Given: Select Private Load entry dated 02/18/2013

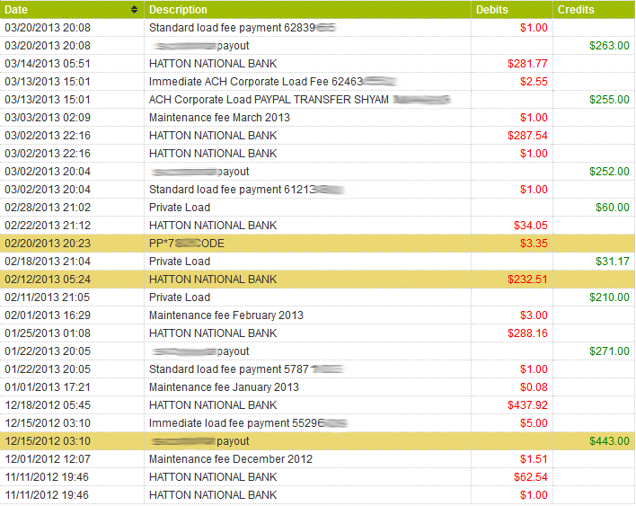Looking at the screenshot, I should (180, 262).
